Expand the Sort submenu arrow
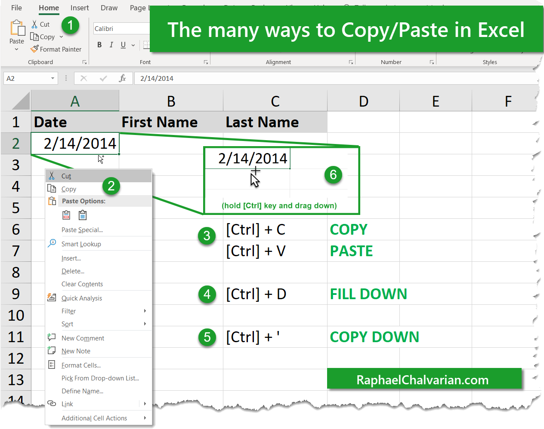 [x=145, y=324]
